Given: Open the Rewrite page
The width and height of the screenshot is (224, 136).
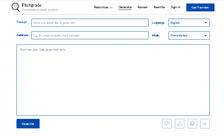Looking at the screenshot, I should (x=159, y=7).
